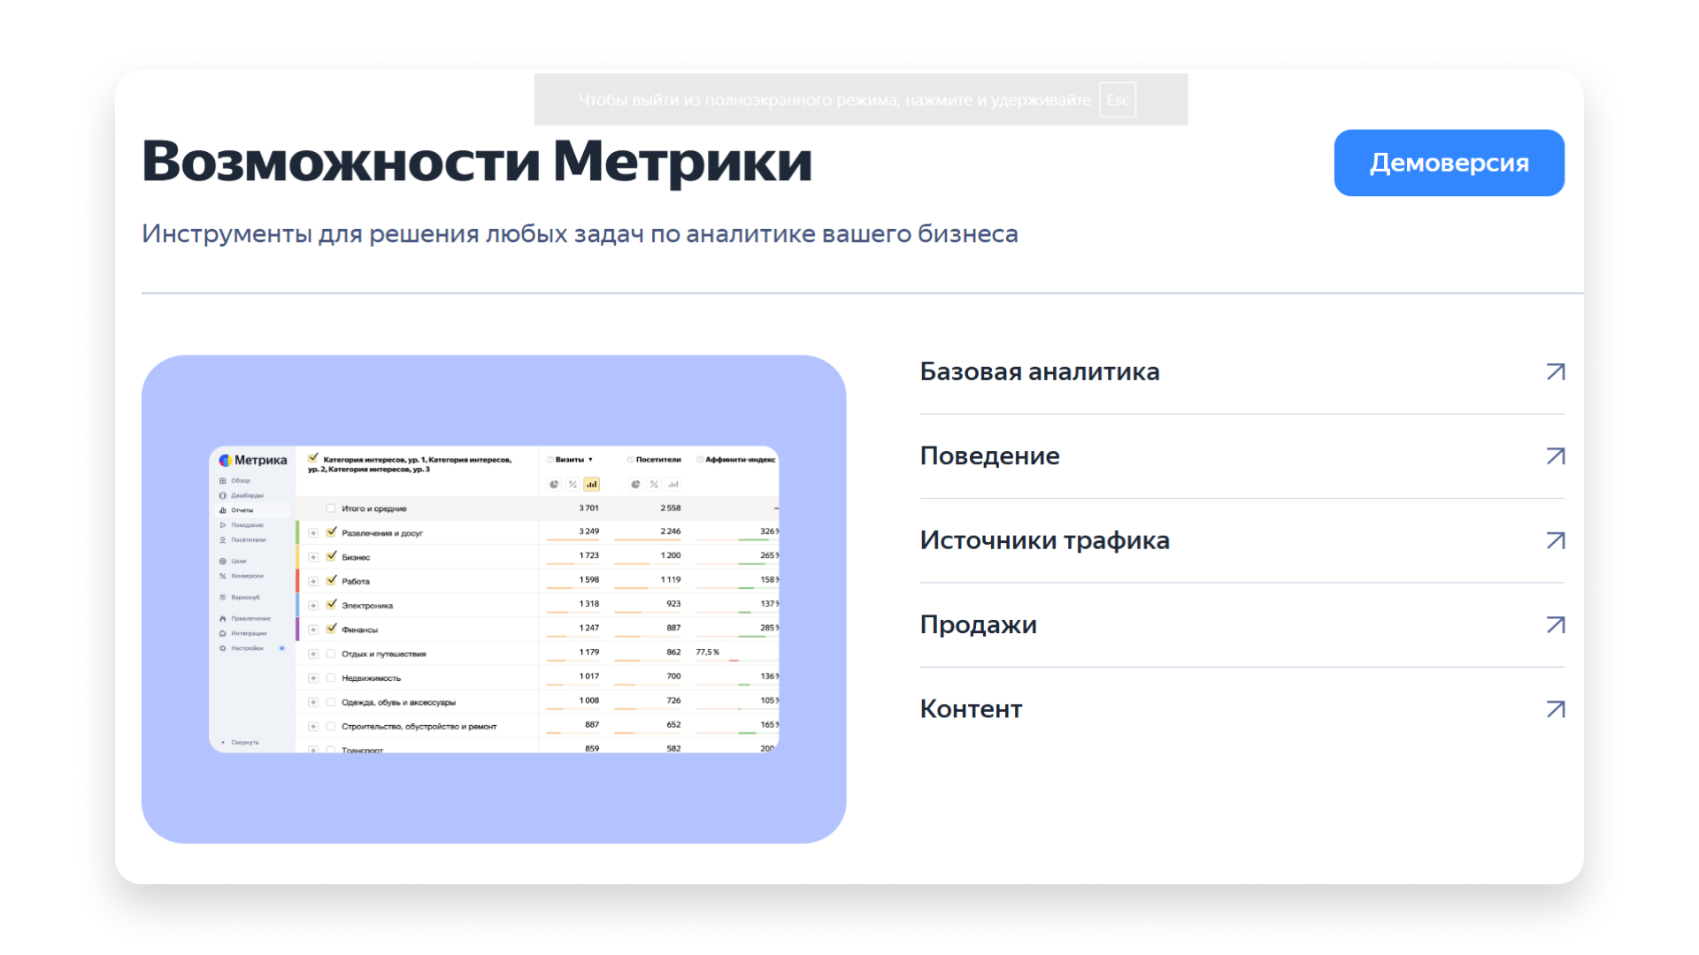Open the Источники трафика section
The width and height of the screenshot is (1699, 955).
pyautogui.click(x=1242, y=540)
